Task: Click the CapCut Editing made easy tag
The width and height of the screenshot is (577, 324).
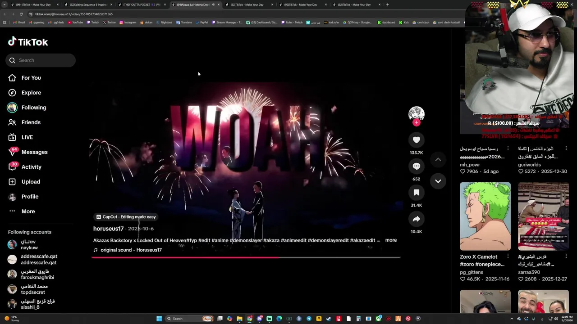Action: point(126,217)
